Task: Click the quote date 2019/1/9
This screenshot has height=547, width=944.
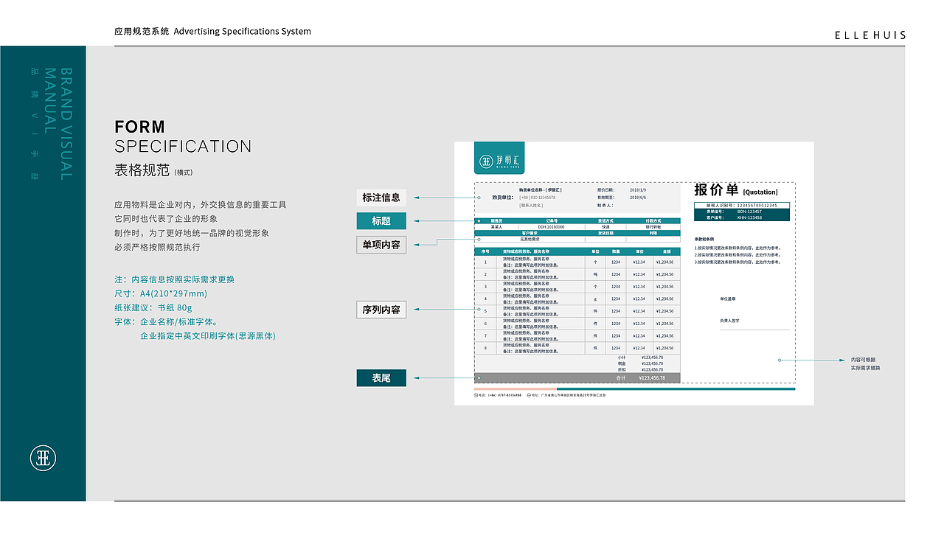Action: [x=638, y=189]
